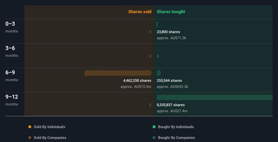Click the orange Sold By Individuals legend dot
This screenshot has width=278, height=142.
coord(30,127)
